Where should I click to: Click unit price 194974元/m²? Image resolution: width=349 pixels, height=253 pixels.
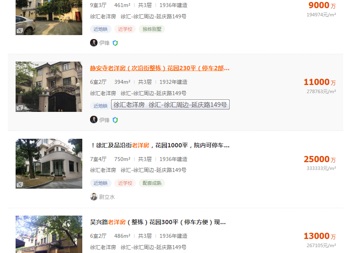point(321,15)
